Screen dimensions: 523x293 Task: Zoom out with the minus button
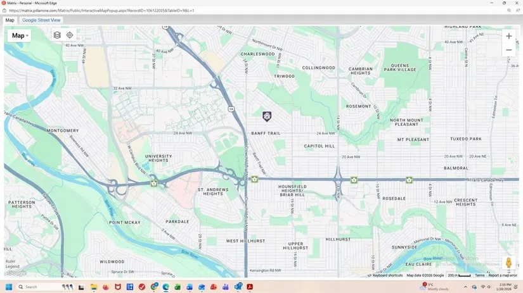pyautogui.click(x=508, y=50)
